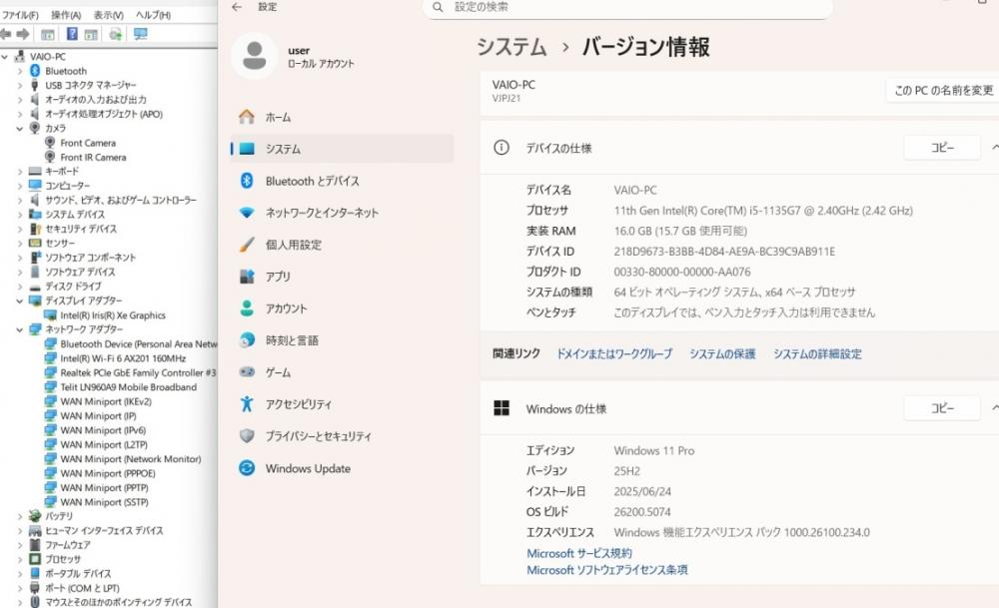Image resolution: width=999 pixels, height=608 pixels.
Task: Click the user avatar picture
Action: click(254, 56)
